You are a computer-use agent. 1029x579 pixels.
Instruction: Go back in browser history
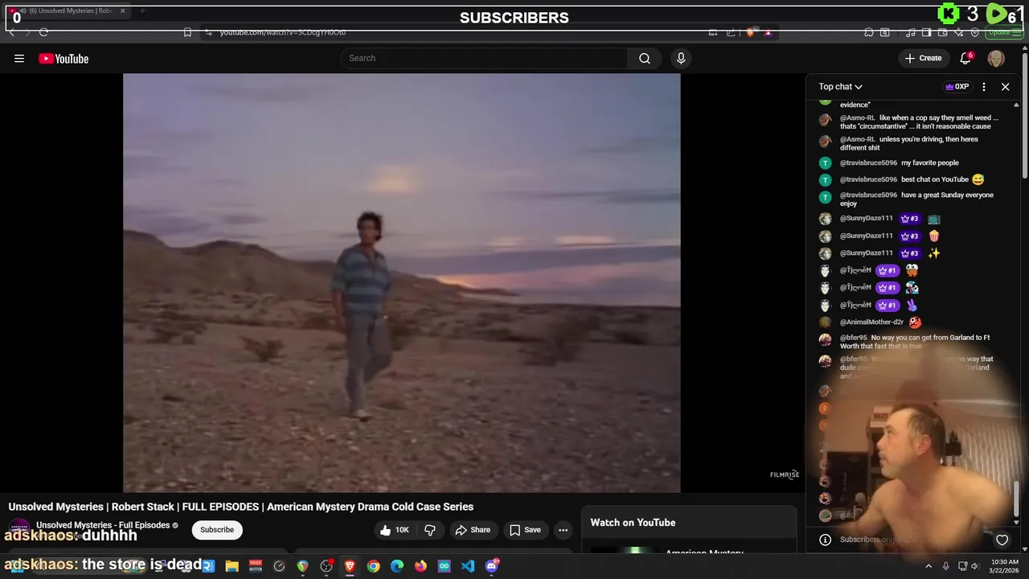(11, 32)
